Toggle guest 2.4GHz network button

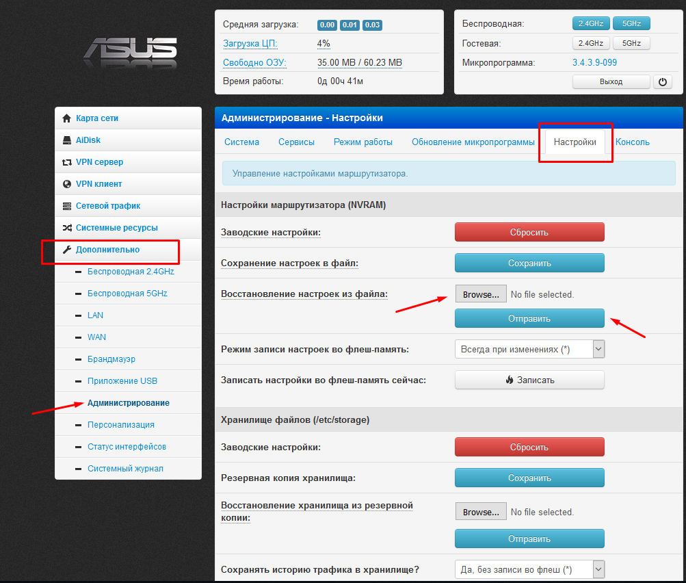(x=590, y=43)
